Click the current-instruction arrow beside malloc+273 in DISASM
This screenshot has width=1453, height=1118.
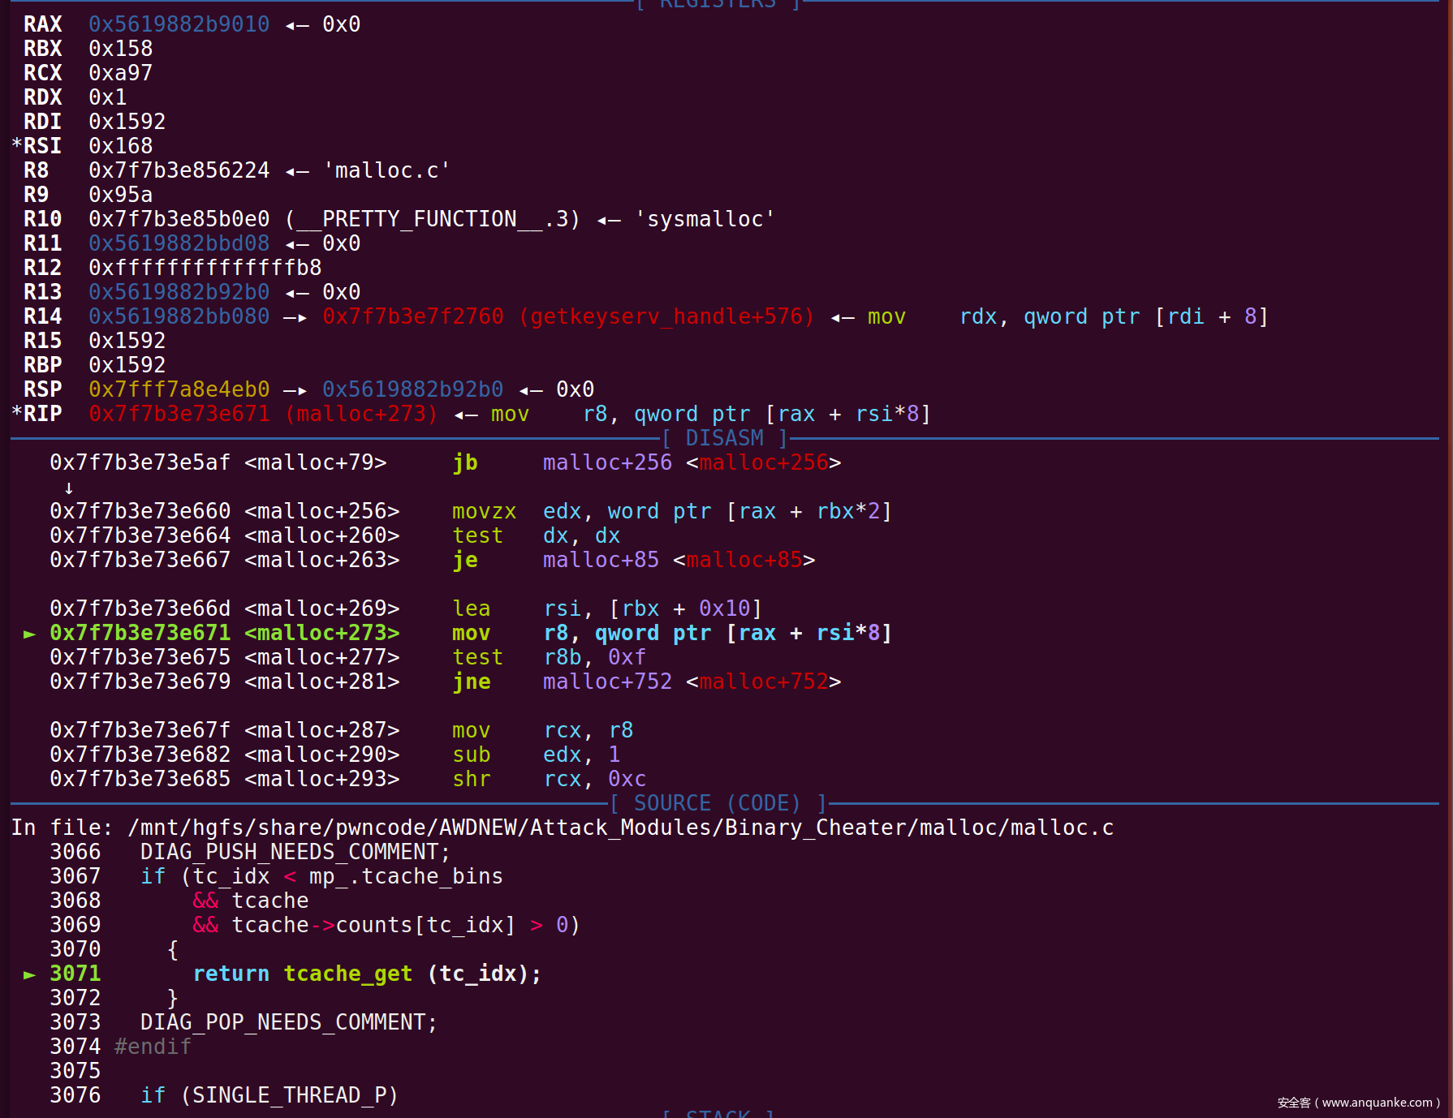point(29,634)
